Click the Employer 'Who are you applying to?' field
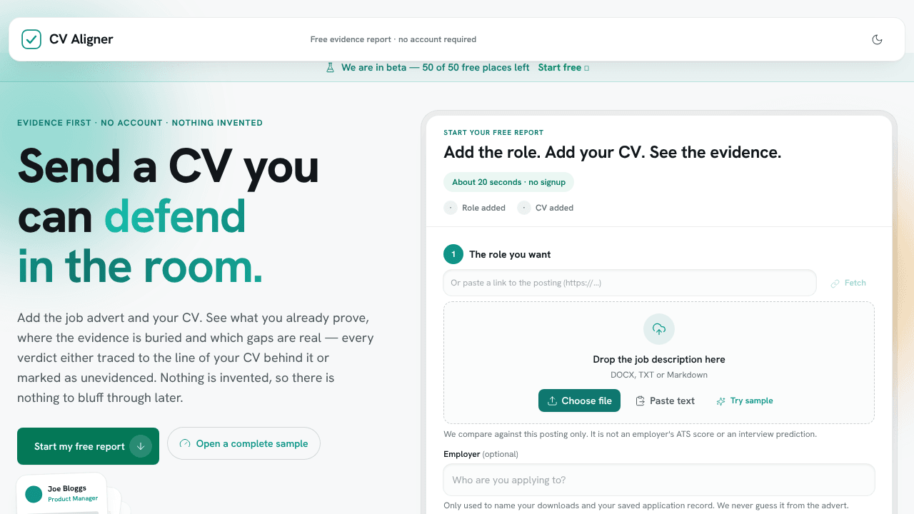 (x=659, y=480)
